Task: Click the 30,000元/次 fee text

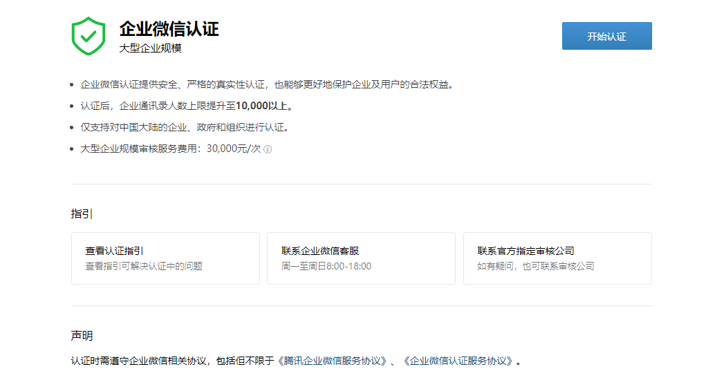Action: [x=234, y=149]
